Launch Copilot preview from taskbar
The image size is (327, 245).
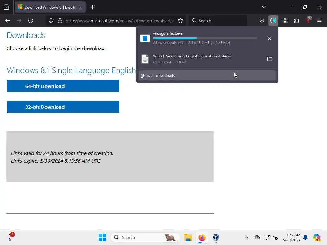coord(316,237)
